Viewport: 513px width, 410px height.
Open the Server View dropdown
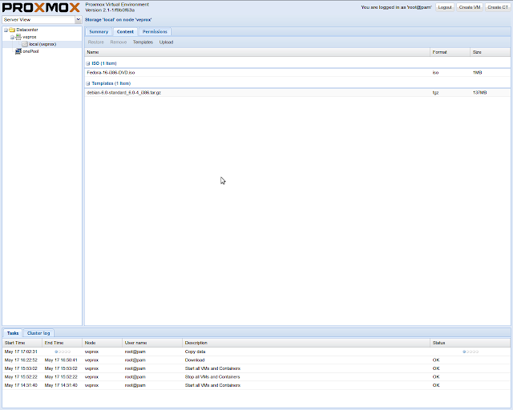pyautogui.click(x=79, y=19)
